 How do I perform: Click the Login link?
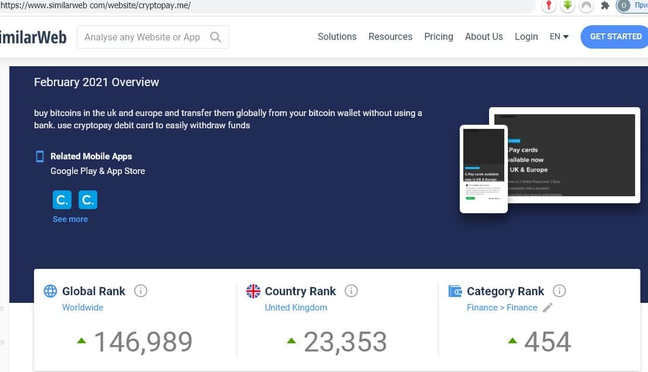[526, 36]
